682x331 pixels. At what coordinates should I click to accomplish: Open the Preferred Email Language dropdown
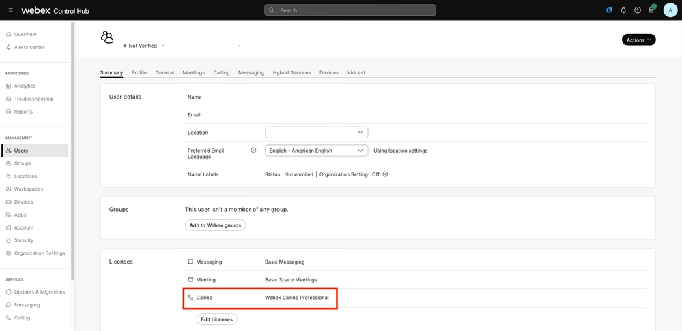[x=316, y=151]
